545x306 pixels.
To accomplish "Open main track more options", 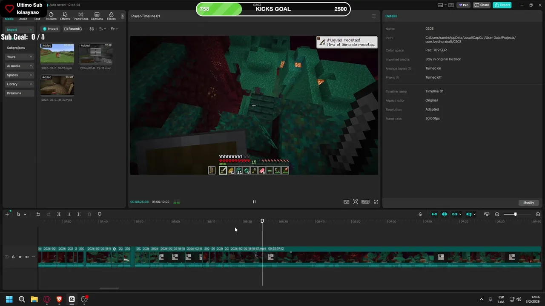I will tap(34, 257).
